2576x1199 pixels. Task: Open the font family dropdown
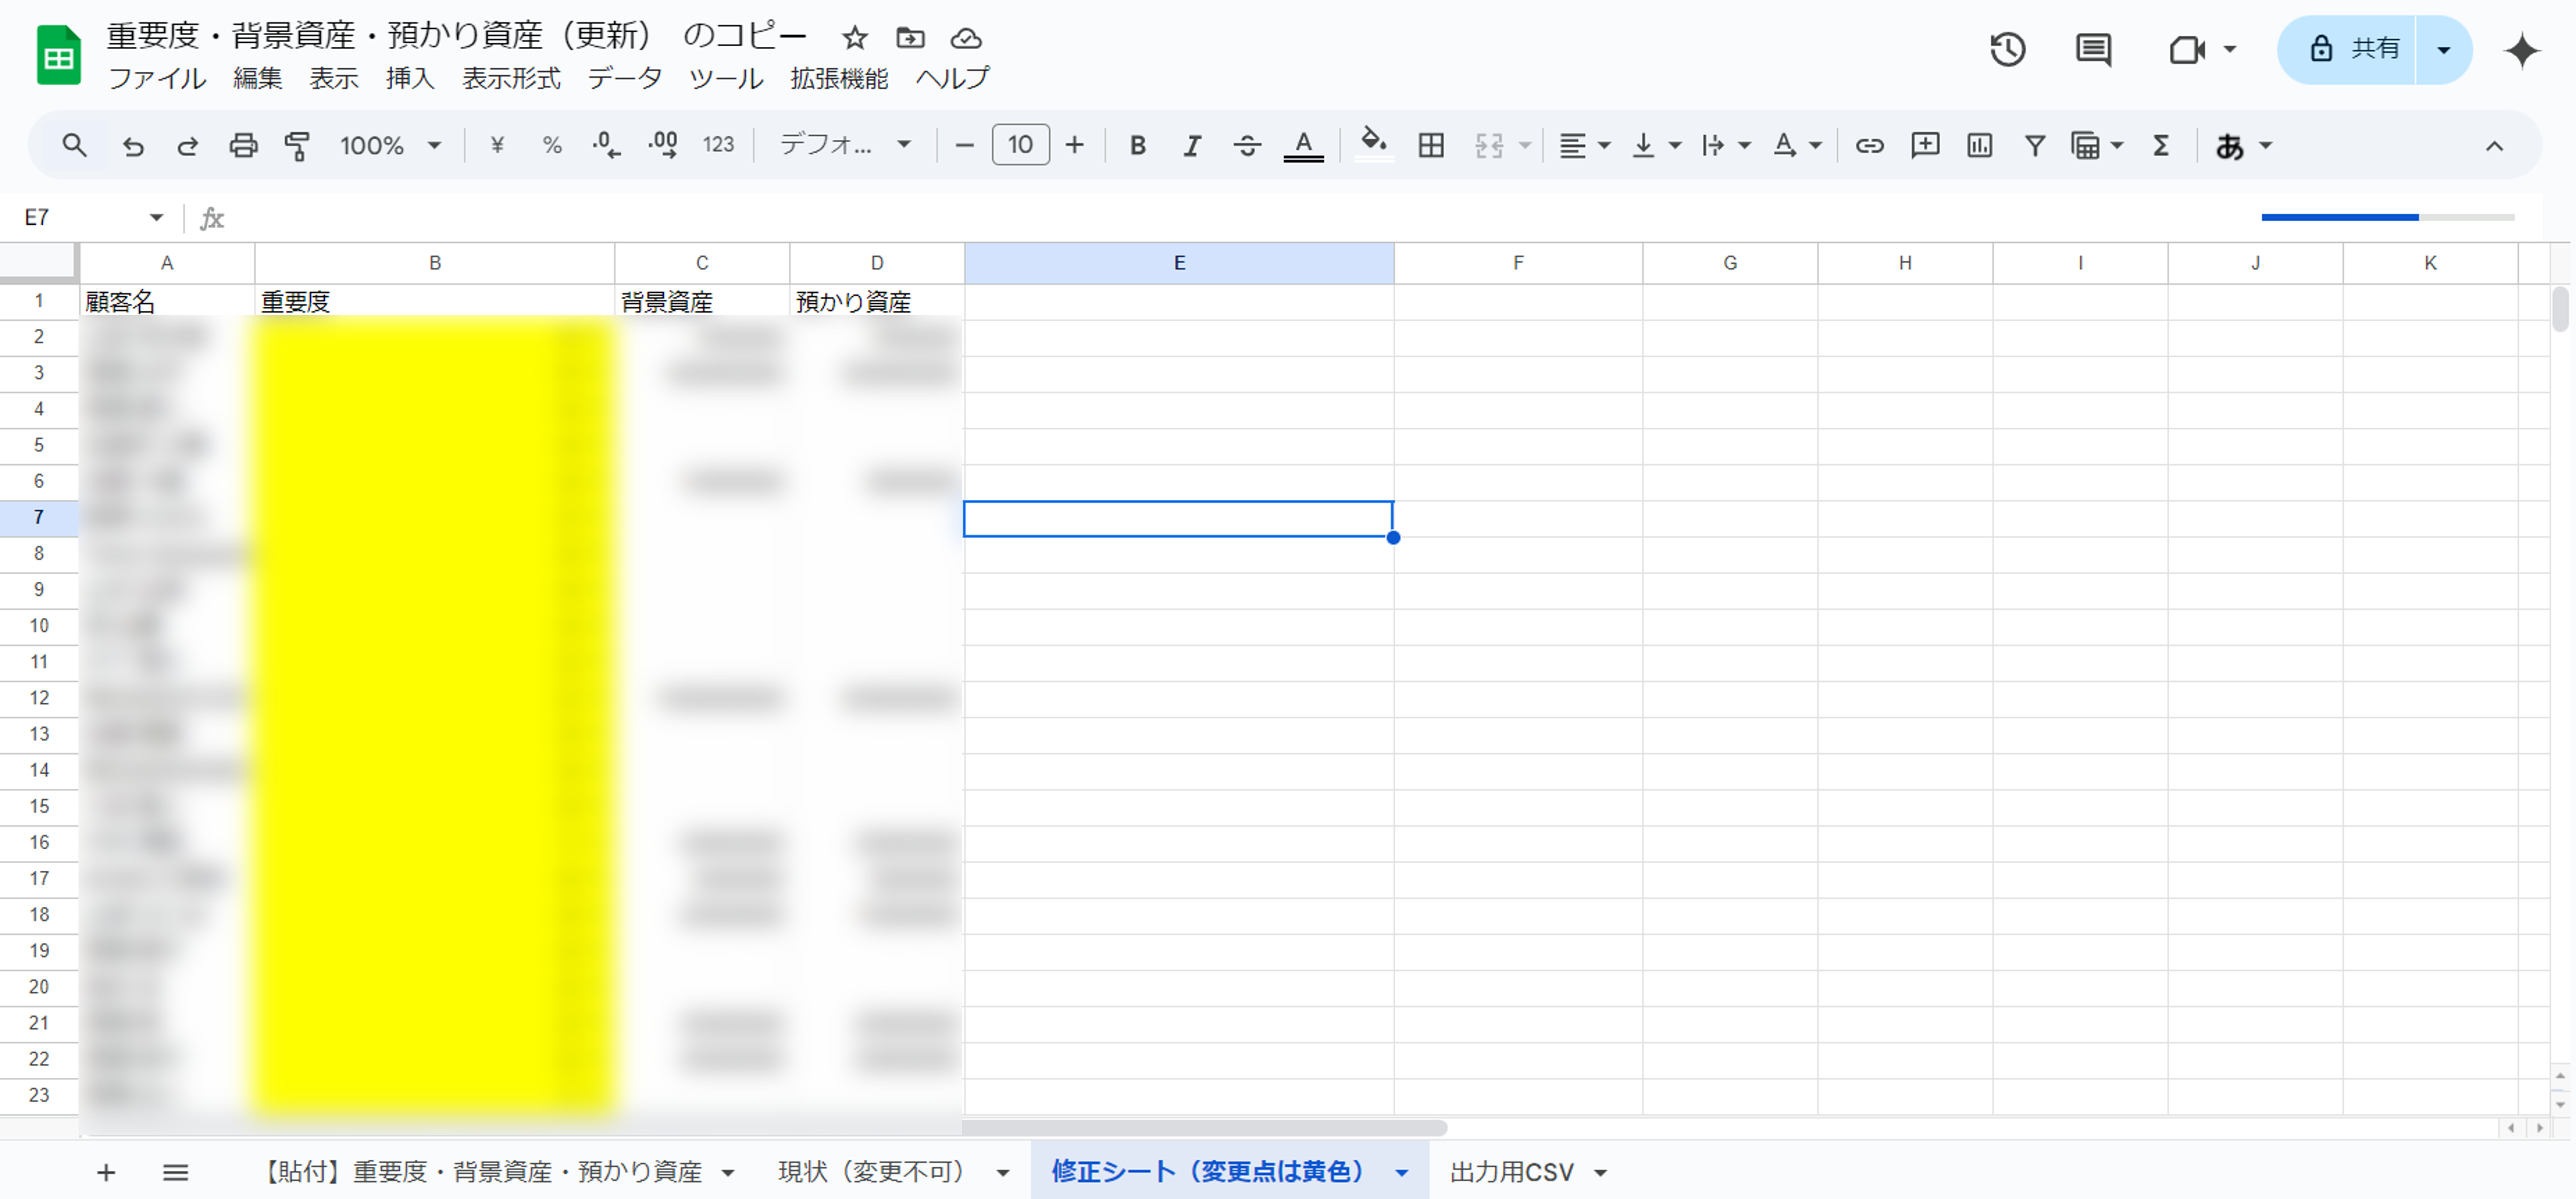click(x=845, y=146)
